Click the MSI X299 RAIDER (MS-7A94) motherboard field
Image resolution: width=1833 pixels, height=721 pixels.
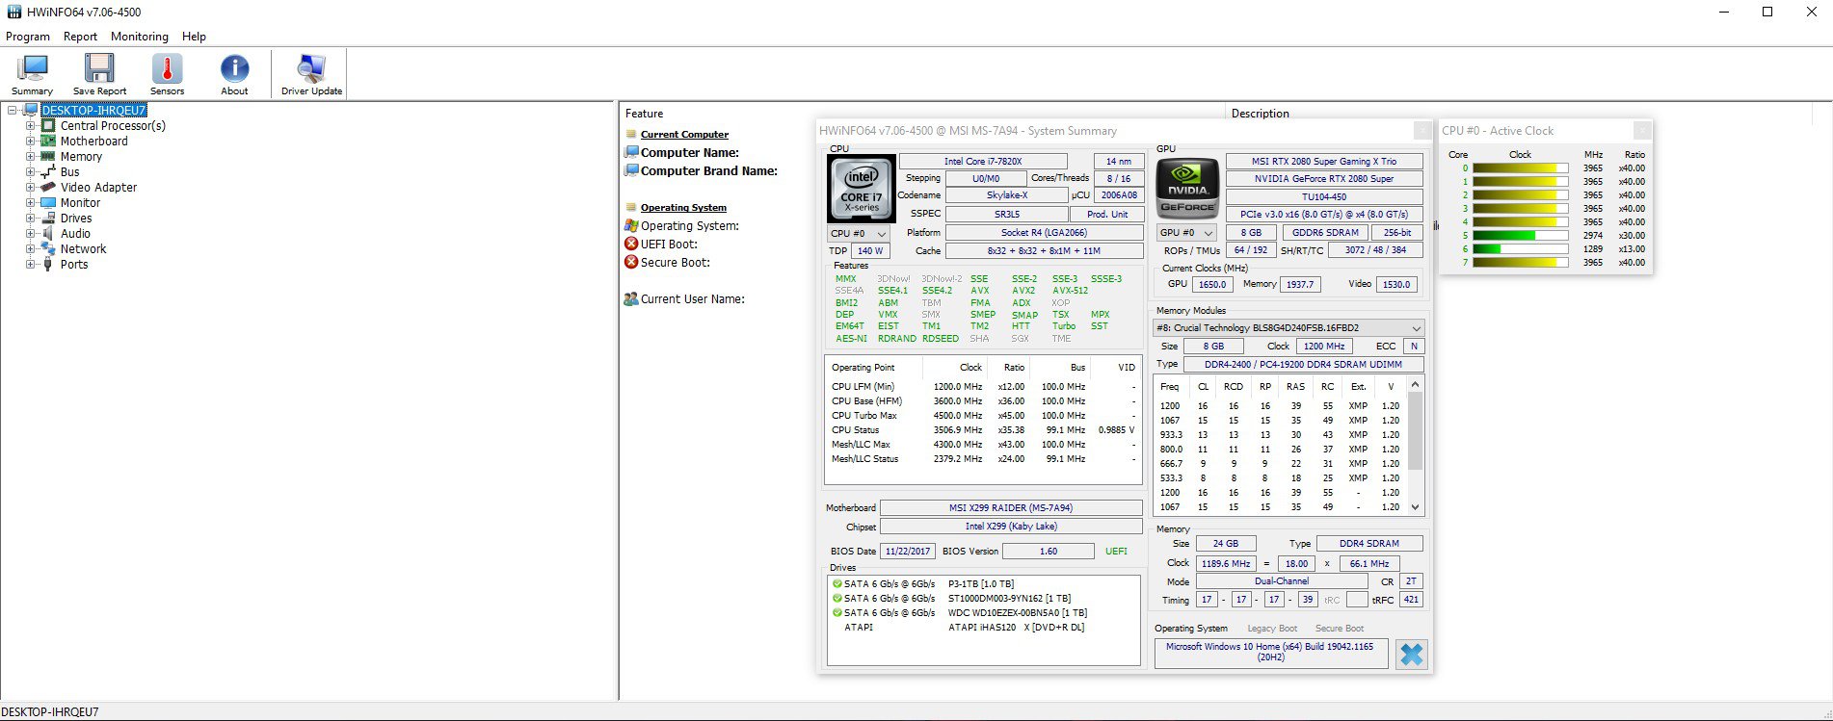[x=1011, y=508]
